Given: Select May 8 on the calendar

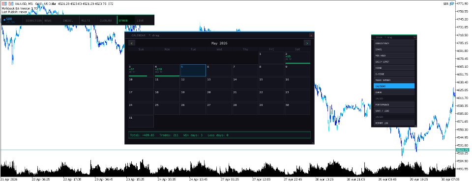Looking at the screenshot, I should 271,71.
